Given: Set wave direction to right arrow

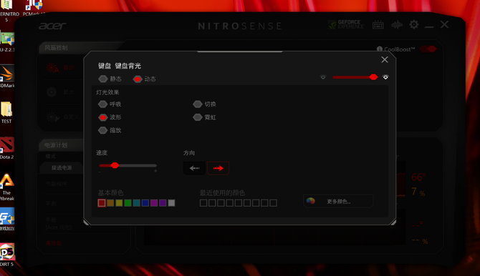Looking at the screenshot, I should [218, 168].
